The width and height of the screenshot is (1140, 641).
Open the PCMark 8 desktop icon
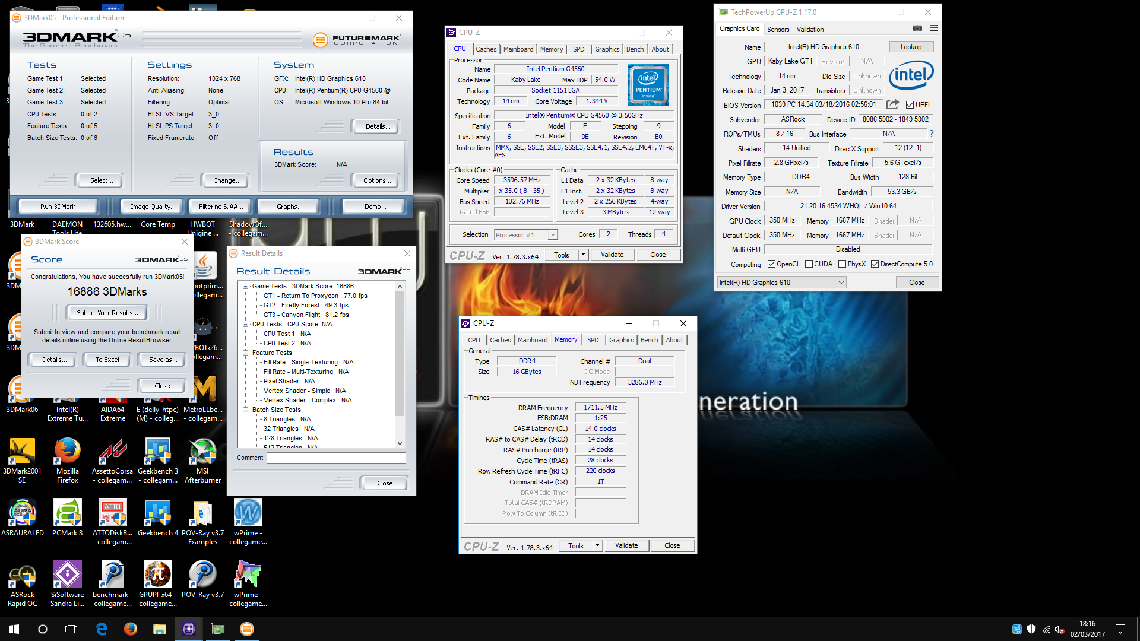(x=68, y=518)
